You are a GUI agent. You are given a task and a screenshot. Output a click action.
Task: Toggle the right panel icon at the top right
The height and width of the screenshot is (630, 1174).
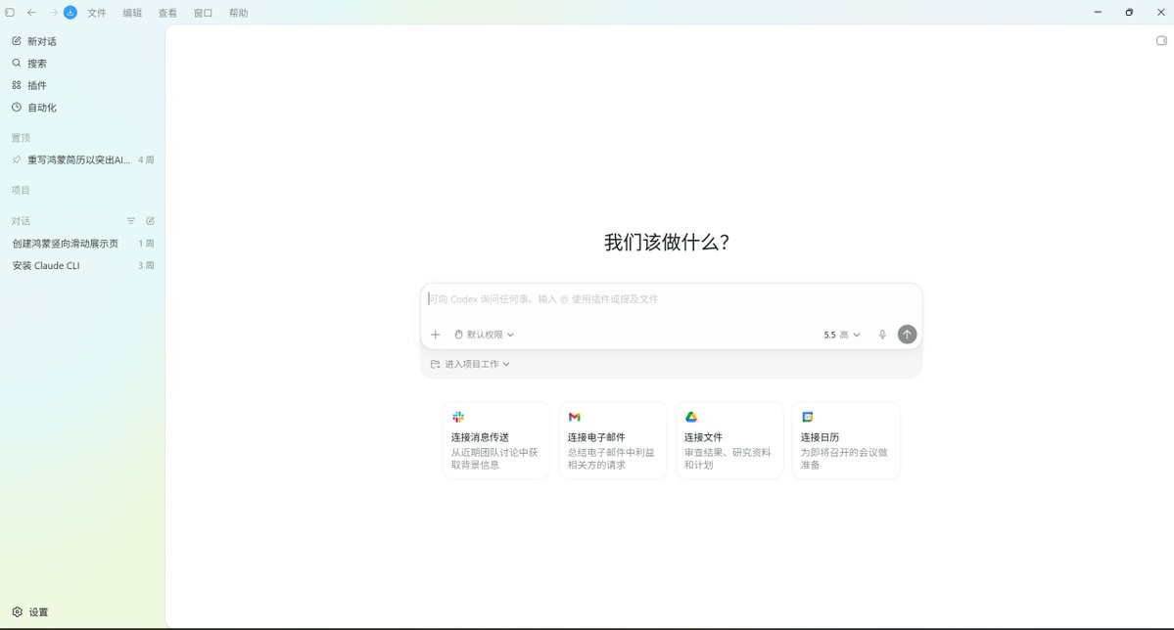click(1161, 40)
